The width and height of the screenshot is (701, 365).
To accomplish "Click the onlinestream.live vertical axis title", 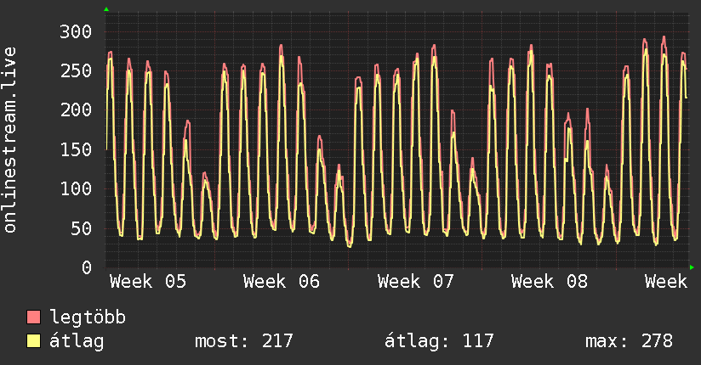I will tap(10, 140).
